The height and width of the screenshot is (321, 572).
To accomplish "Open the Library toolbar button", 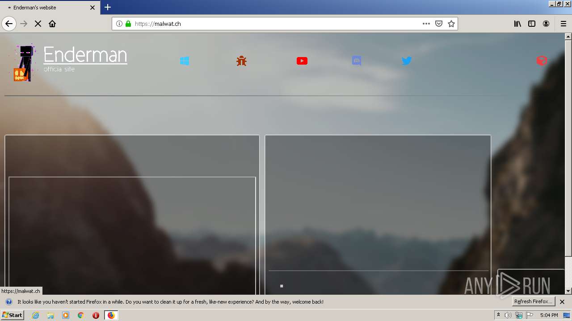I will [x=517, y=24].
